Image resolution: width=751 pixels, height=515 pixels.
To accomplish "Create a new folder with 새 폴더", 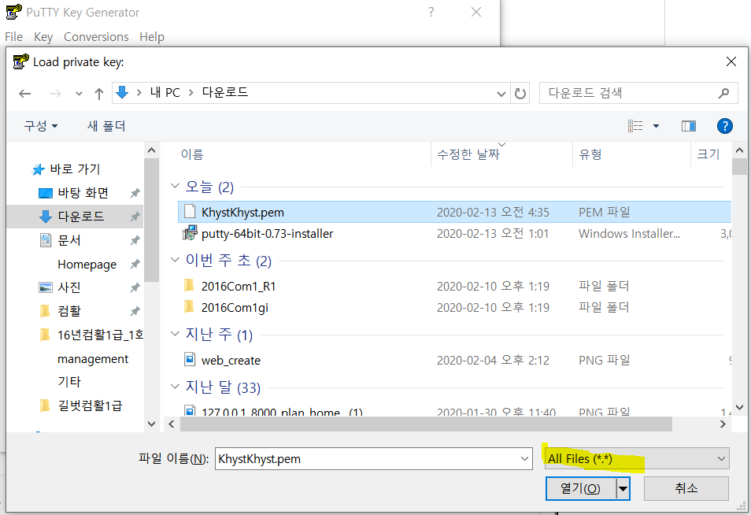I will (x=106, y=126).
